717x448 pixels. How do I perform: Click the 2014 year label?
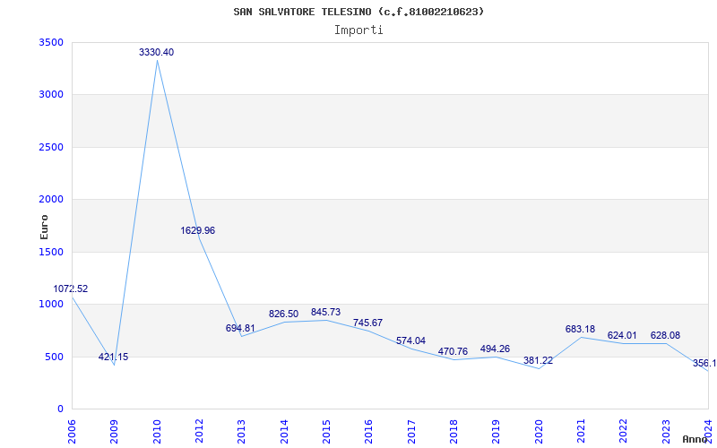pyautogui.click(x=284, y=432)
